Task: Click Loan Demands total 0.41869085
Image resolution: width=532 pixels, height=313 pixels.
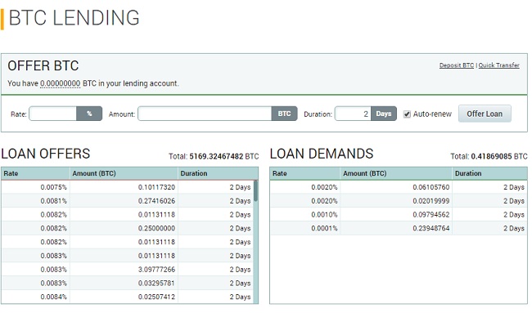Action: [491, 157]
